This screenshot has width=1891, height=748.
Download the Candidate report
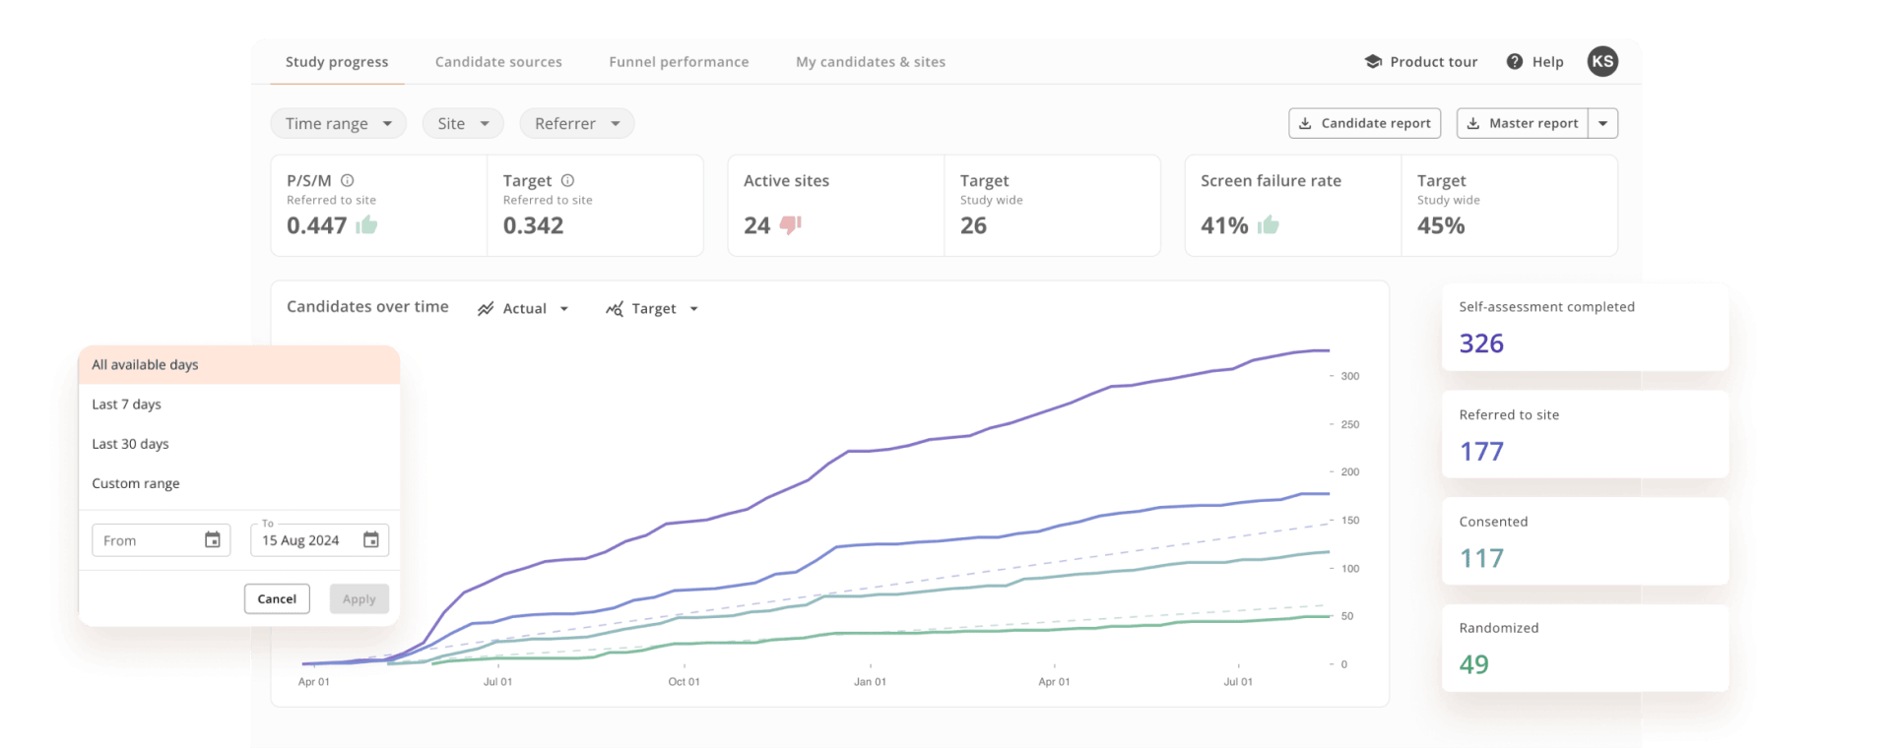coord(1364,124)
